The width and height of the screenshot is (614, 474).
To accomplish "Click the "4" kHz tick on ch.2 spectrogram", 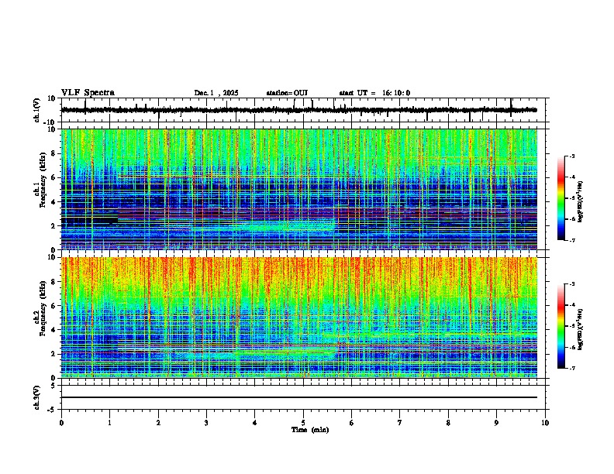I will pyautogui.click(x=53, y=330).
